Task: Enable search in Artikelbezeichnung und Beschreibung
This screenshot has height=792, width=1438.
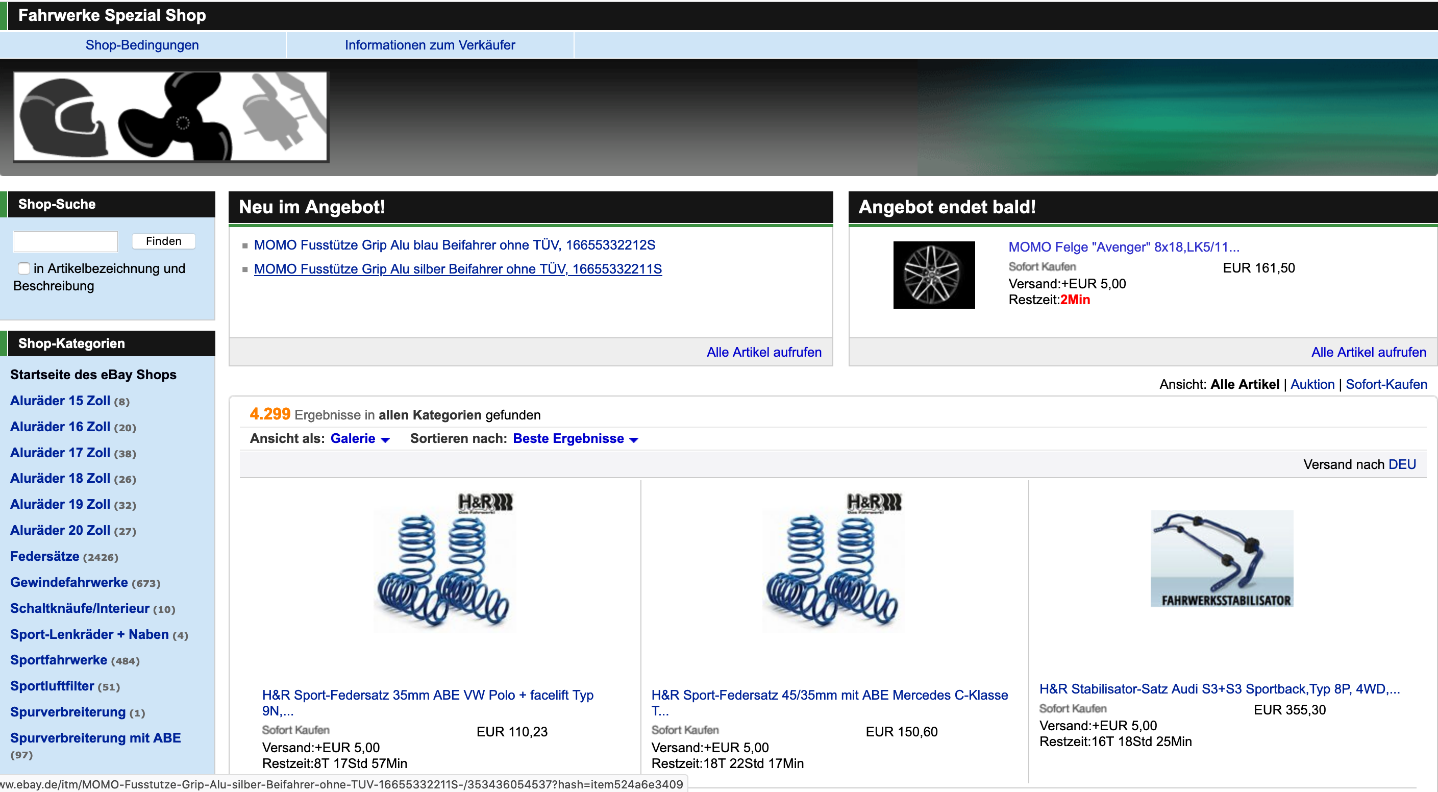Action: 24,268
